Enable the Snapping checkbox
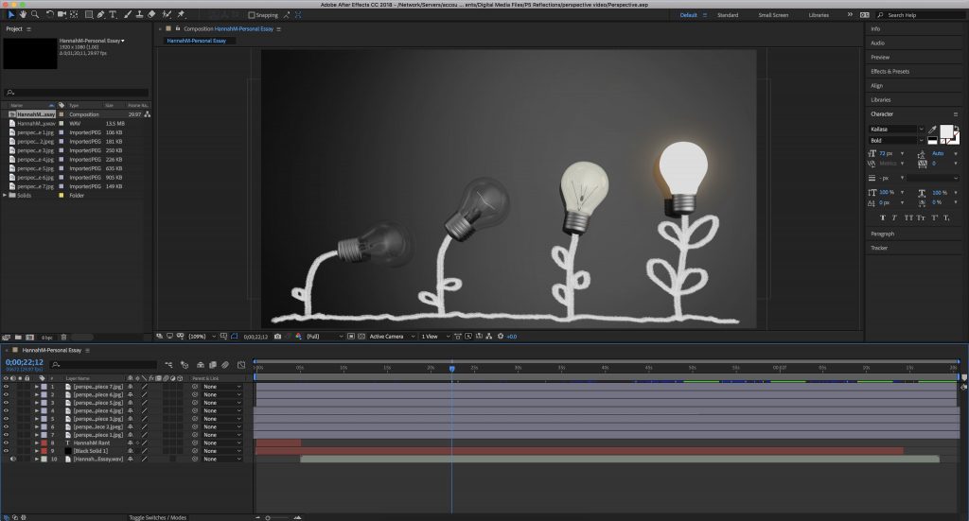 coord(252,15)
